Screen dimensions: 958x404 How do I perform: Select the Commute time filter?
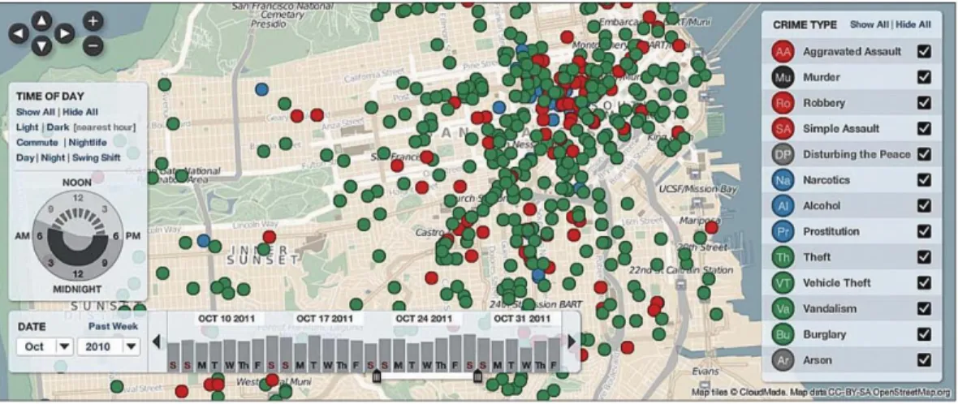[37, 142]
